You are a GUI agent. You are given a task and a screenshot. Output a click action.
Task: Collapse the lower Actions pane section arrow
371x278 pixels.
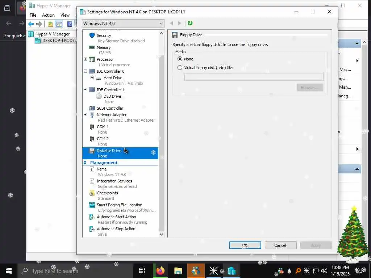(357, 169)
